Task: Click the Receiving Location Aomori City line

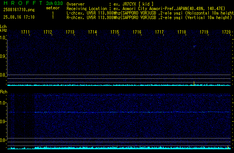Action: (146, 9)
